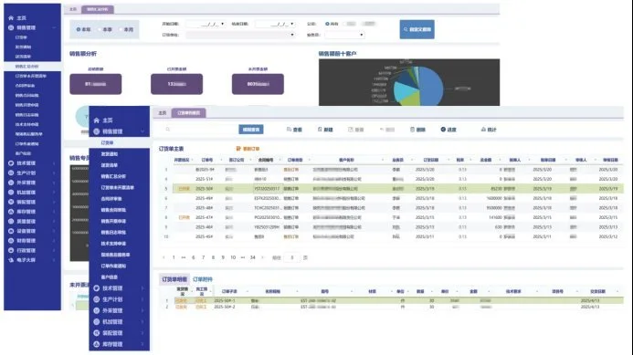
Task: Click the home icon in the front window sidebar
Action: 97,120
